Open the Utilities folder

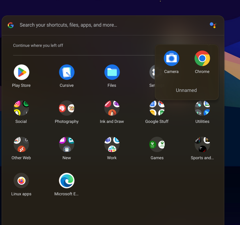[202, 108]
